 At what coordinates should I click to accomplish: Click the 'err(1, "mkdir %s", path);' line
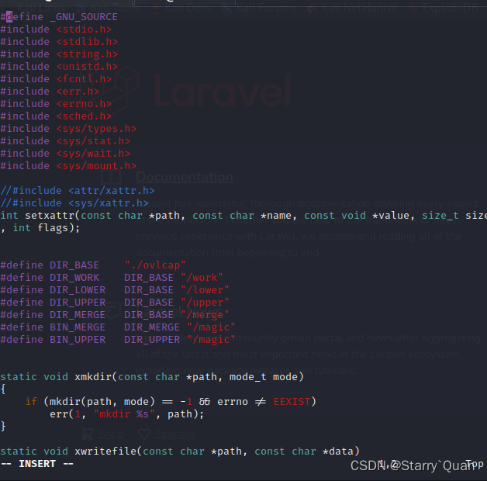(126, 414)
